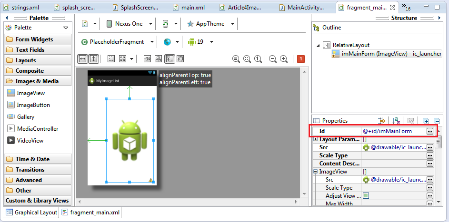Expand the Time & Date palette category
Screen dimensions: 449x222
pos(38,159)
